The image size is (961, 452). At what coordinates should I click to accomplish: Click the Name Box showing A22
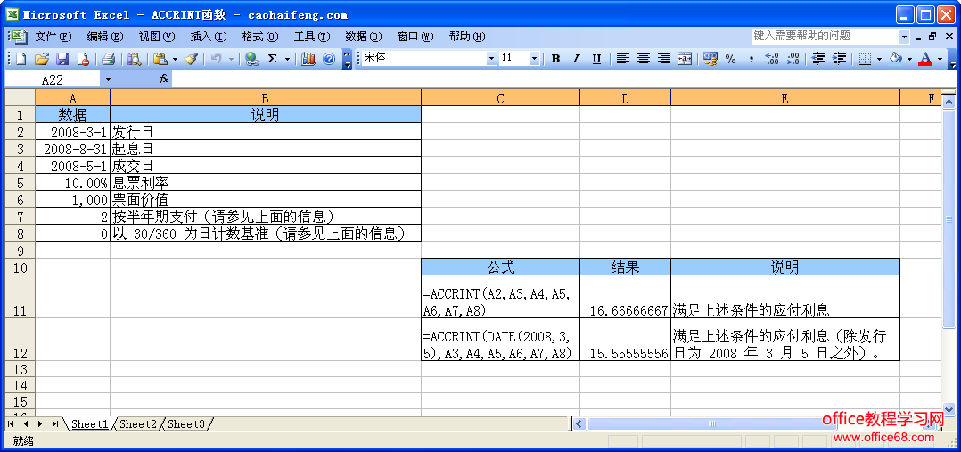click(53, 79)
